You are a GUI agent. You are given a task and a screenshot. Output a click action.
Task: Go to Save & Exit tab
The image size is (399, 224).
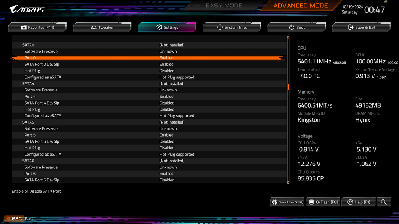pos(361,27)
